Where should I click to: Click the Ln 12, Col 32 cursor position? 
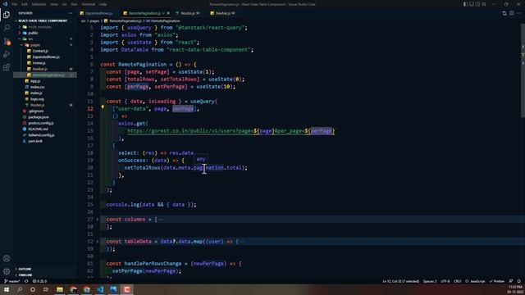[400, 281]
